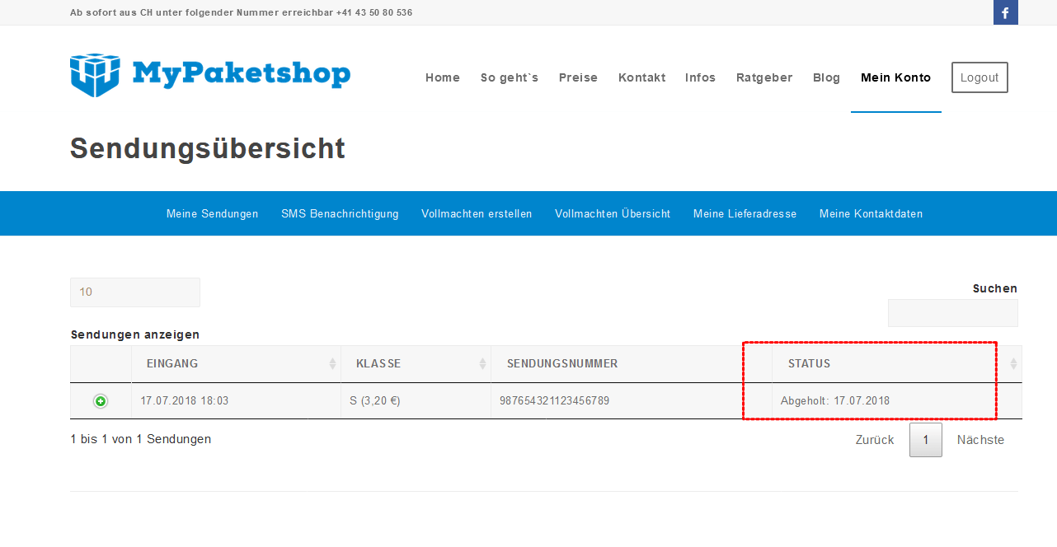Select page 1 in pagination
The height and width of the screenshot is (547, 1057).
pos(925,440)
